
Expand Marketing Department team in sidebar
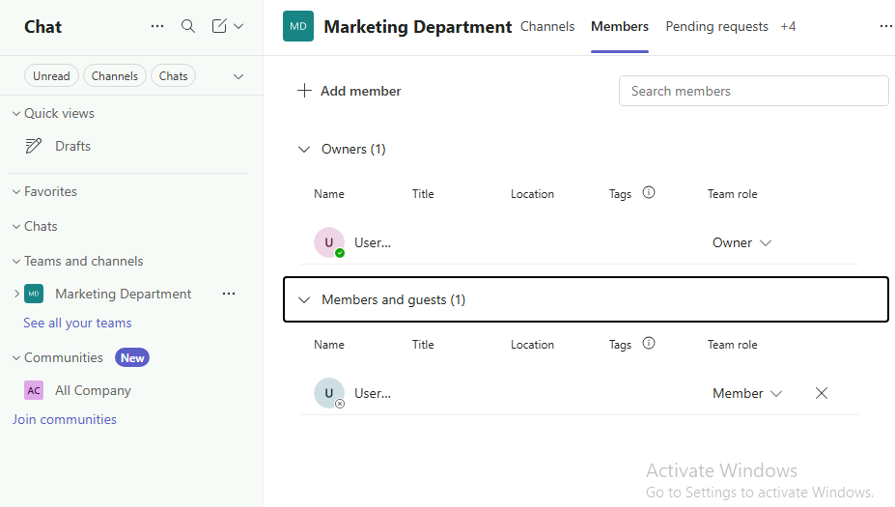pyautogui.click(x=16, y=294)
